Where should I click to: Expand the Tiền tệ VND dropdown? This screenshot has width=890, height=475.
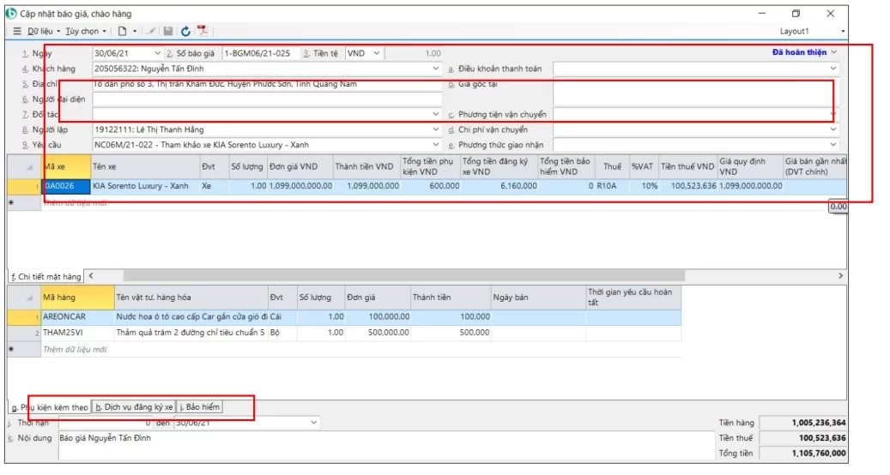378,53
